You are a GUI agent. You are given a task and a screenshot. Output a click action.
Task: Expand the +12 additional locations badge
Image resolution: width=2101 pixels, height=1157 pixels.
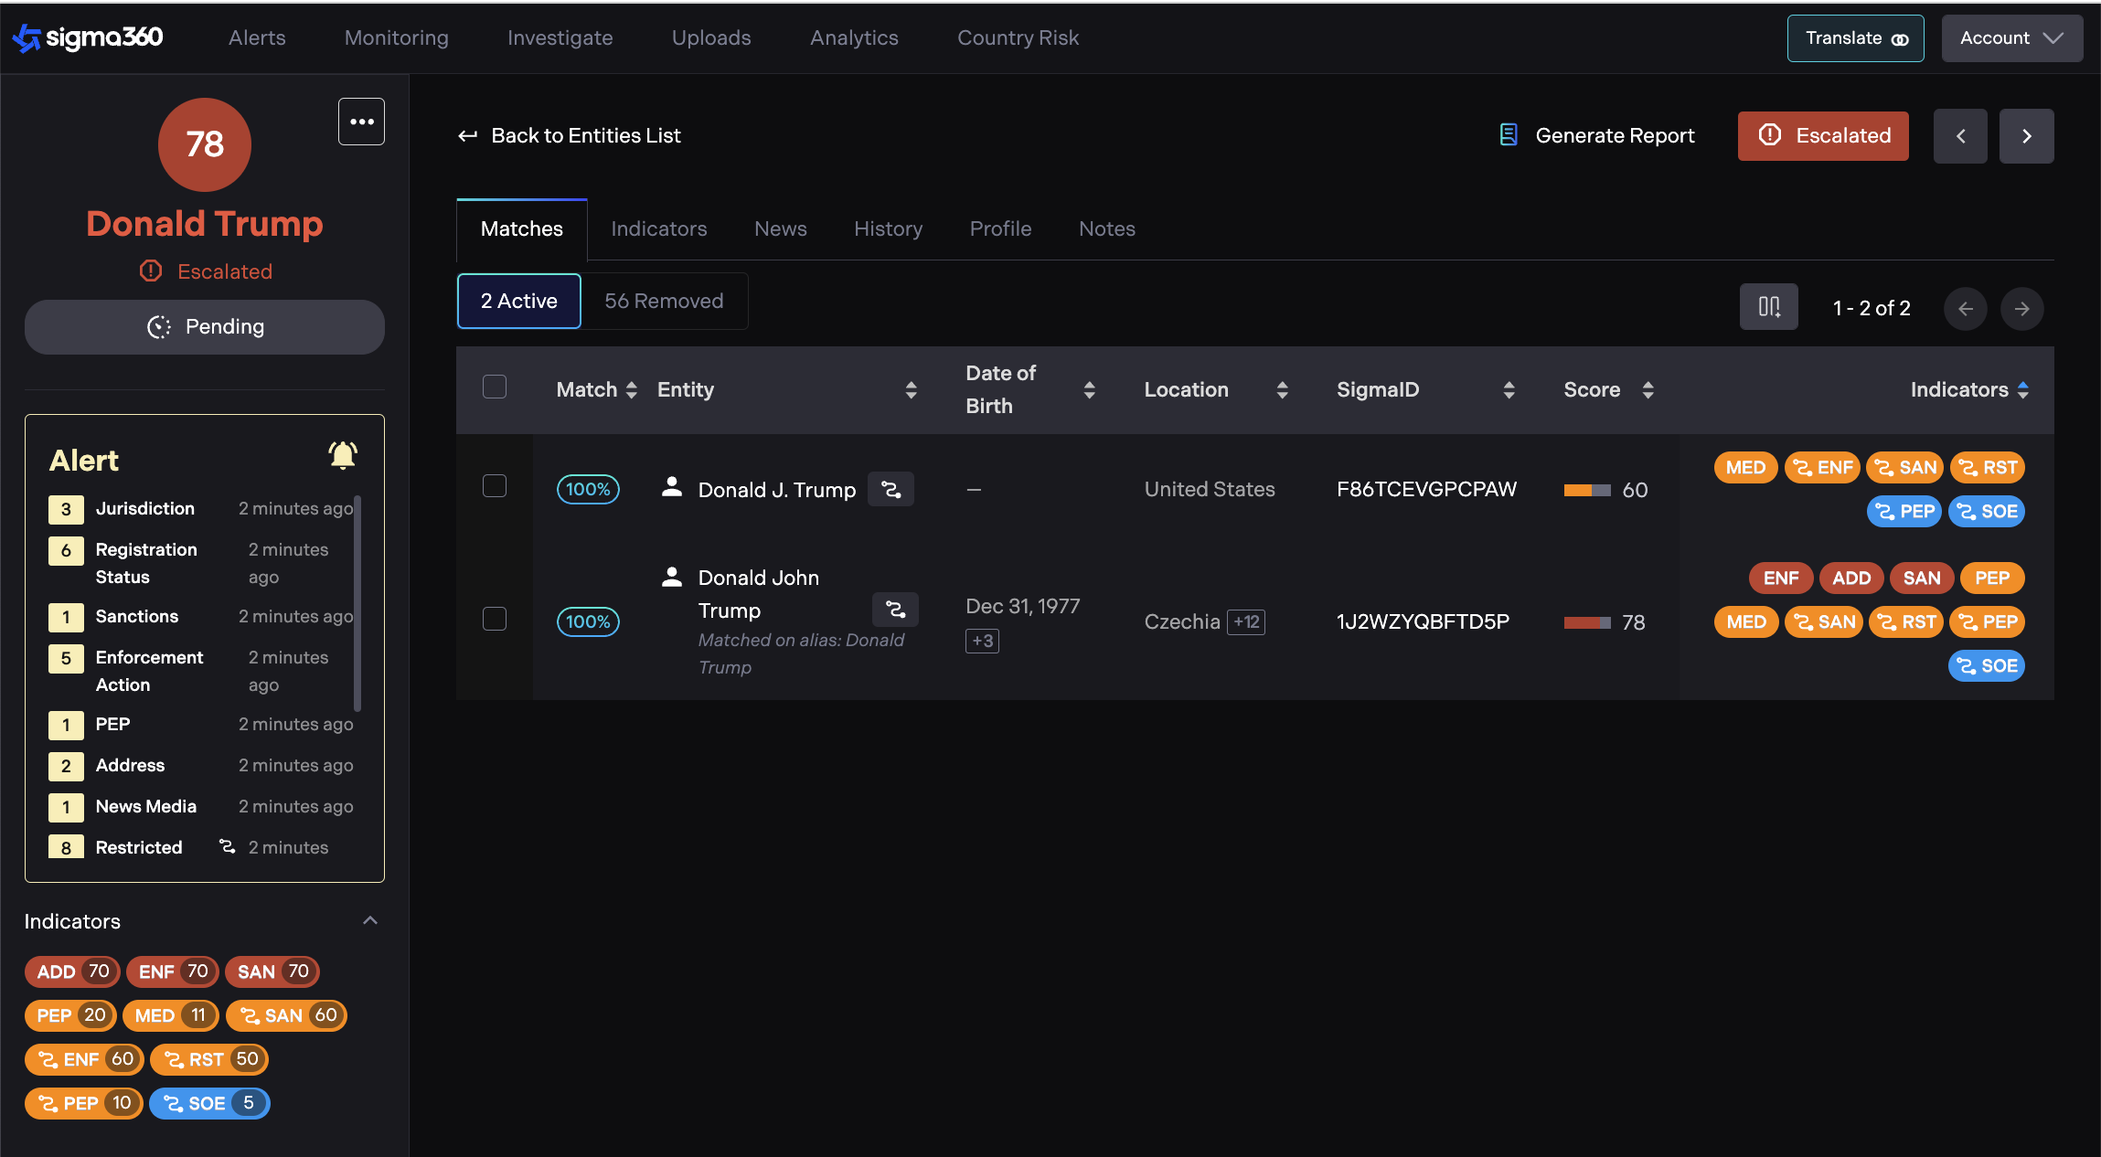1246,622
